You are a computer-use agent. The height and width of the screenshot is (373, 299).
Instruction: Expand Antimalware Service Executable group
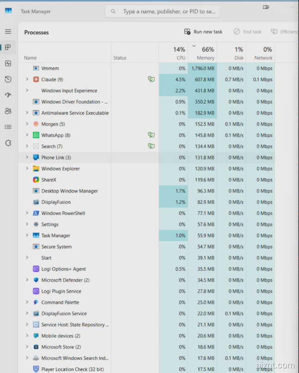coord(27,113)
